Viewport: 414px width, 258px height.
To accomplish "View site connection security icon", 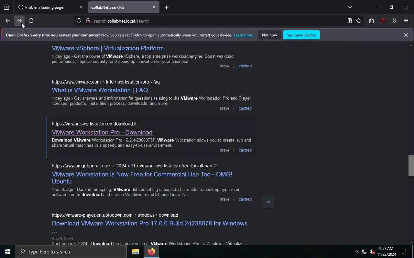I will point(88,21).
